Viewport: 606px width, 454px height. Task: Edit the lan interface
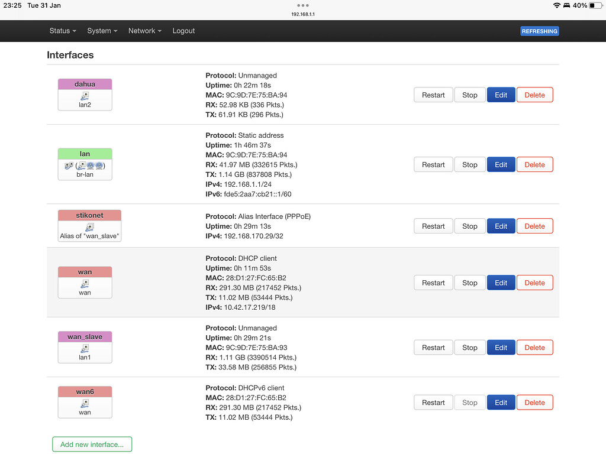[501, 164]
